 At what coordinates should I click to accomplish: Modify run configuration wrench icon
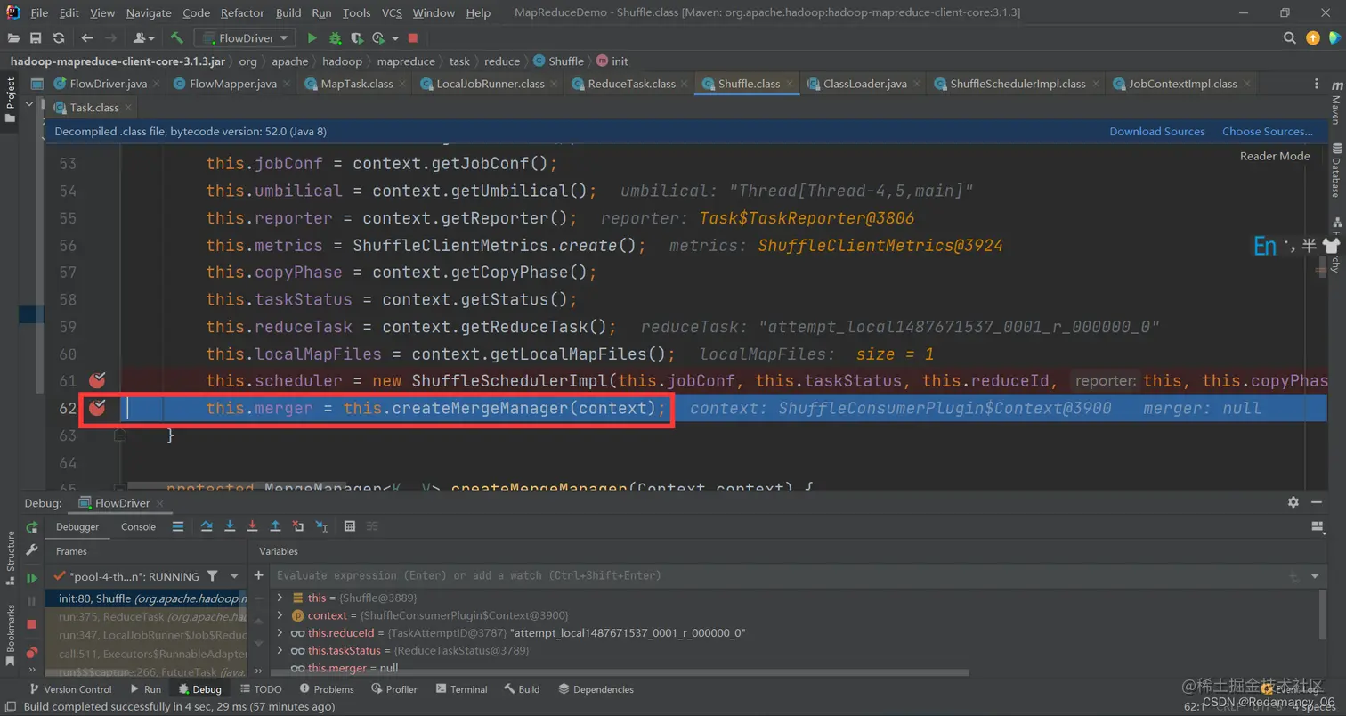(x=32, y=550)
